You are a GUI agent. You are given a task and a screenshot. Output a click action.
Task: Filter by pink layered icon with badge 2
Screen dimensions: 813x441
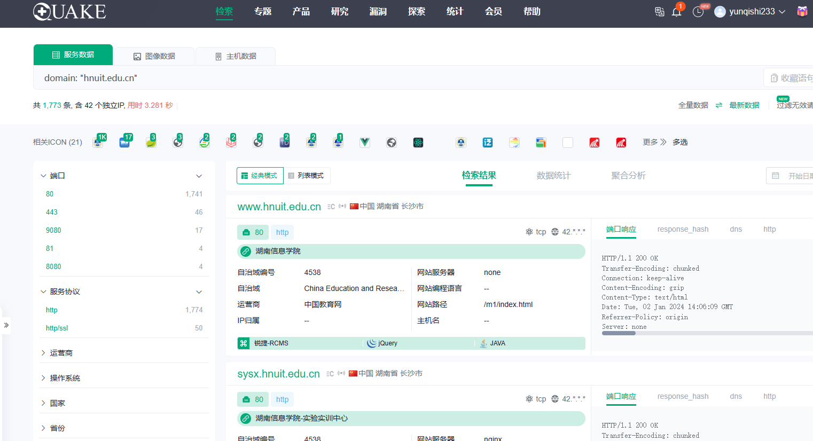[231, 142]
